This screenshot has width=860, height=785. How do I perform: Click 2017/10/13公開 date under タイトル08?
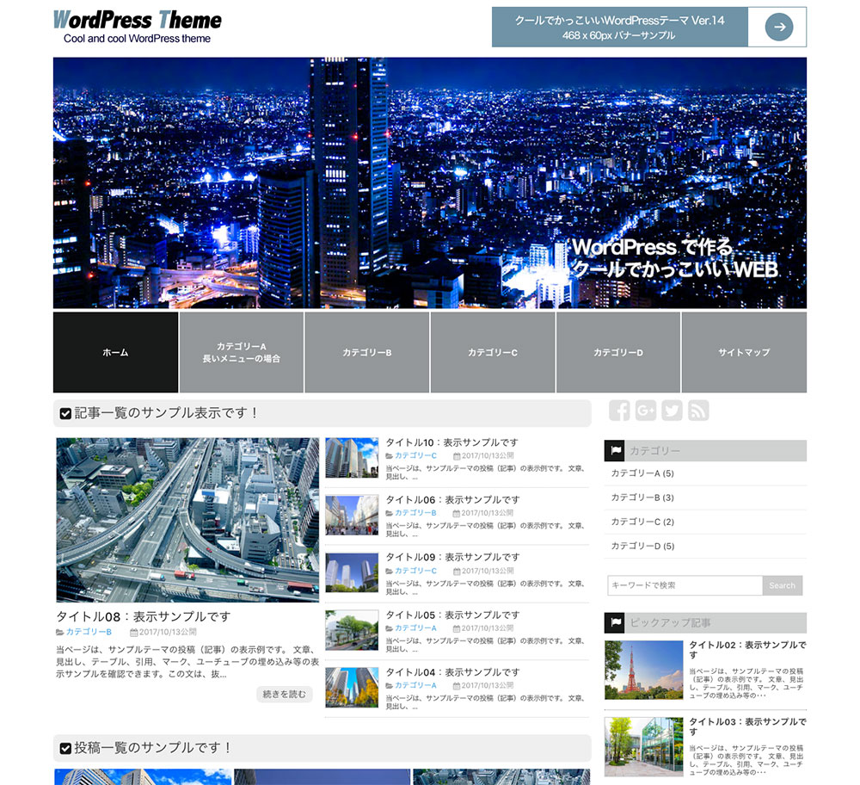(168, 633)
